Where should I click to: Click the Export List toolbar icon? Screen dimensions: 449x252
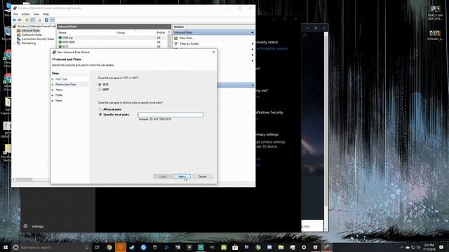[x=39, y=20]
